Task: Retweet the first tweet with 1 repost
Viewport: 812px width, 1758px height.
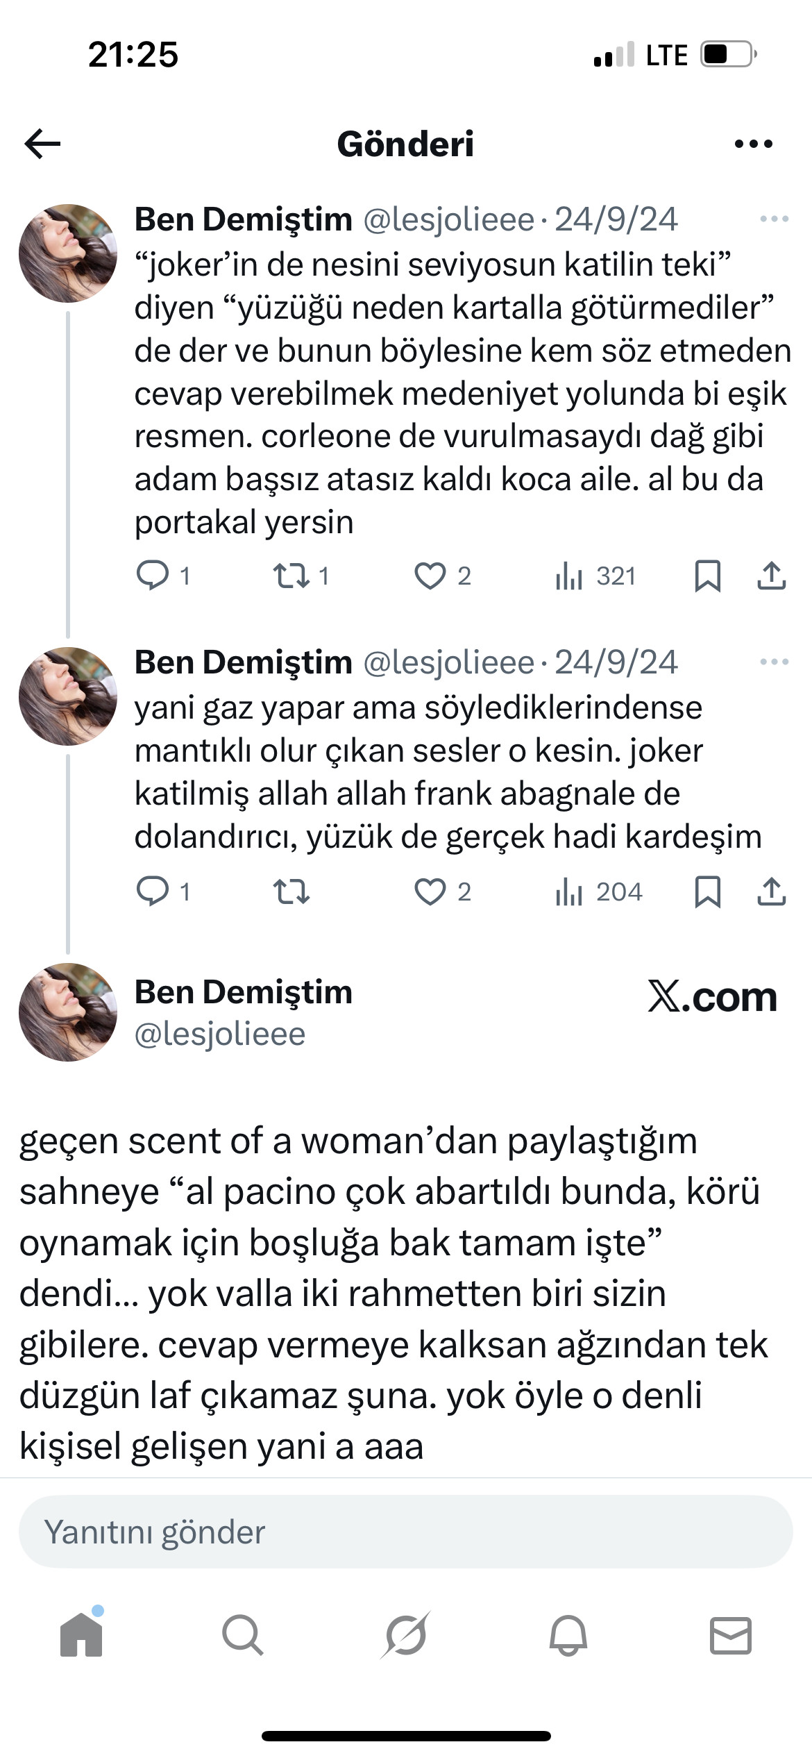Action: [291, 576]
